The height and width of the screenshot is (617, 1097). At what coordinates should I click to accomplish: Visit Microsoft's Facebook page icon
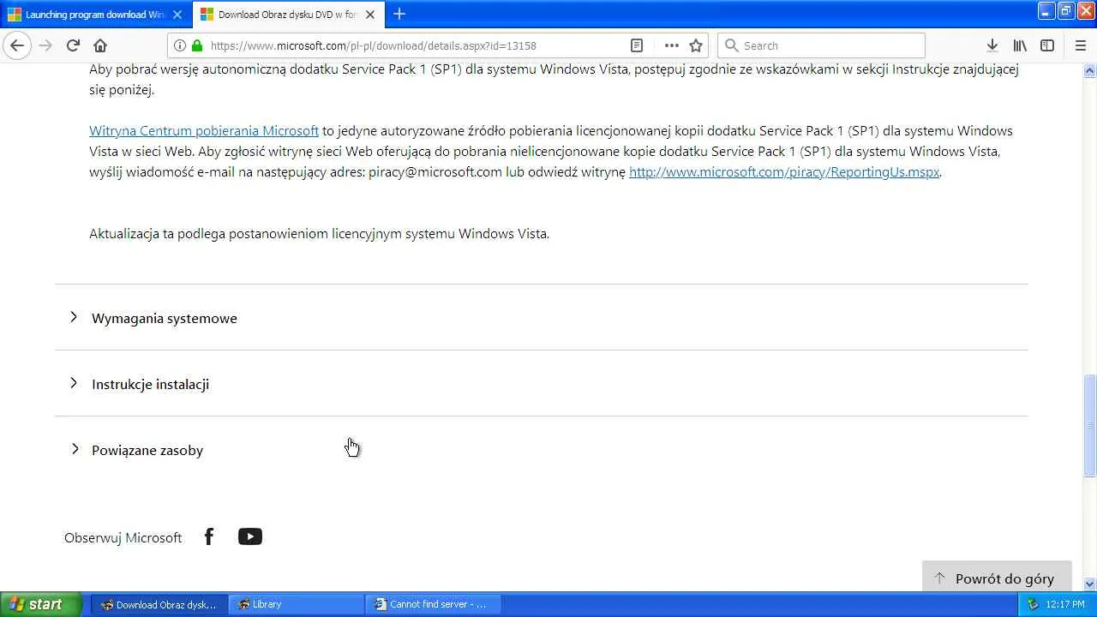tap(208, 536)
